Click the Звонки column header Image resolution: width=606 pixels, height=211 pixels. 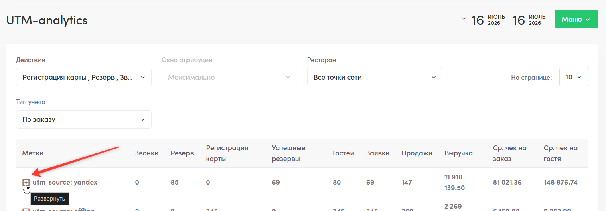point(147,153)
